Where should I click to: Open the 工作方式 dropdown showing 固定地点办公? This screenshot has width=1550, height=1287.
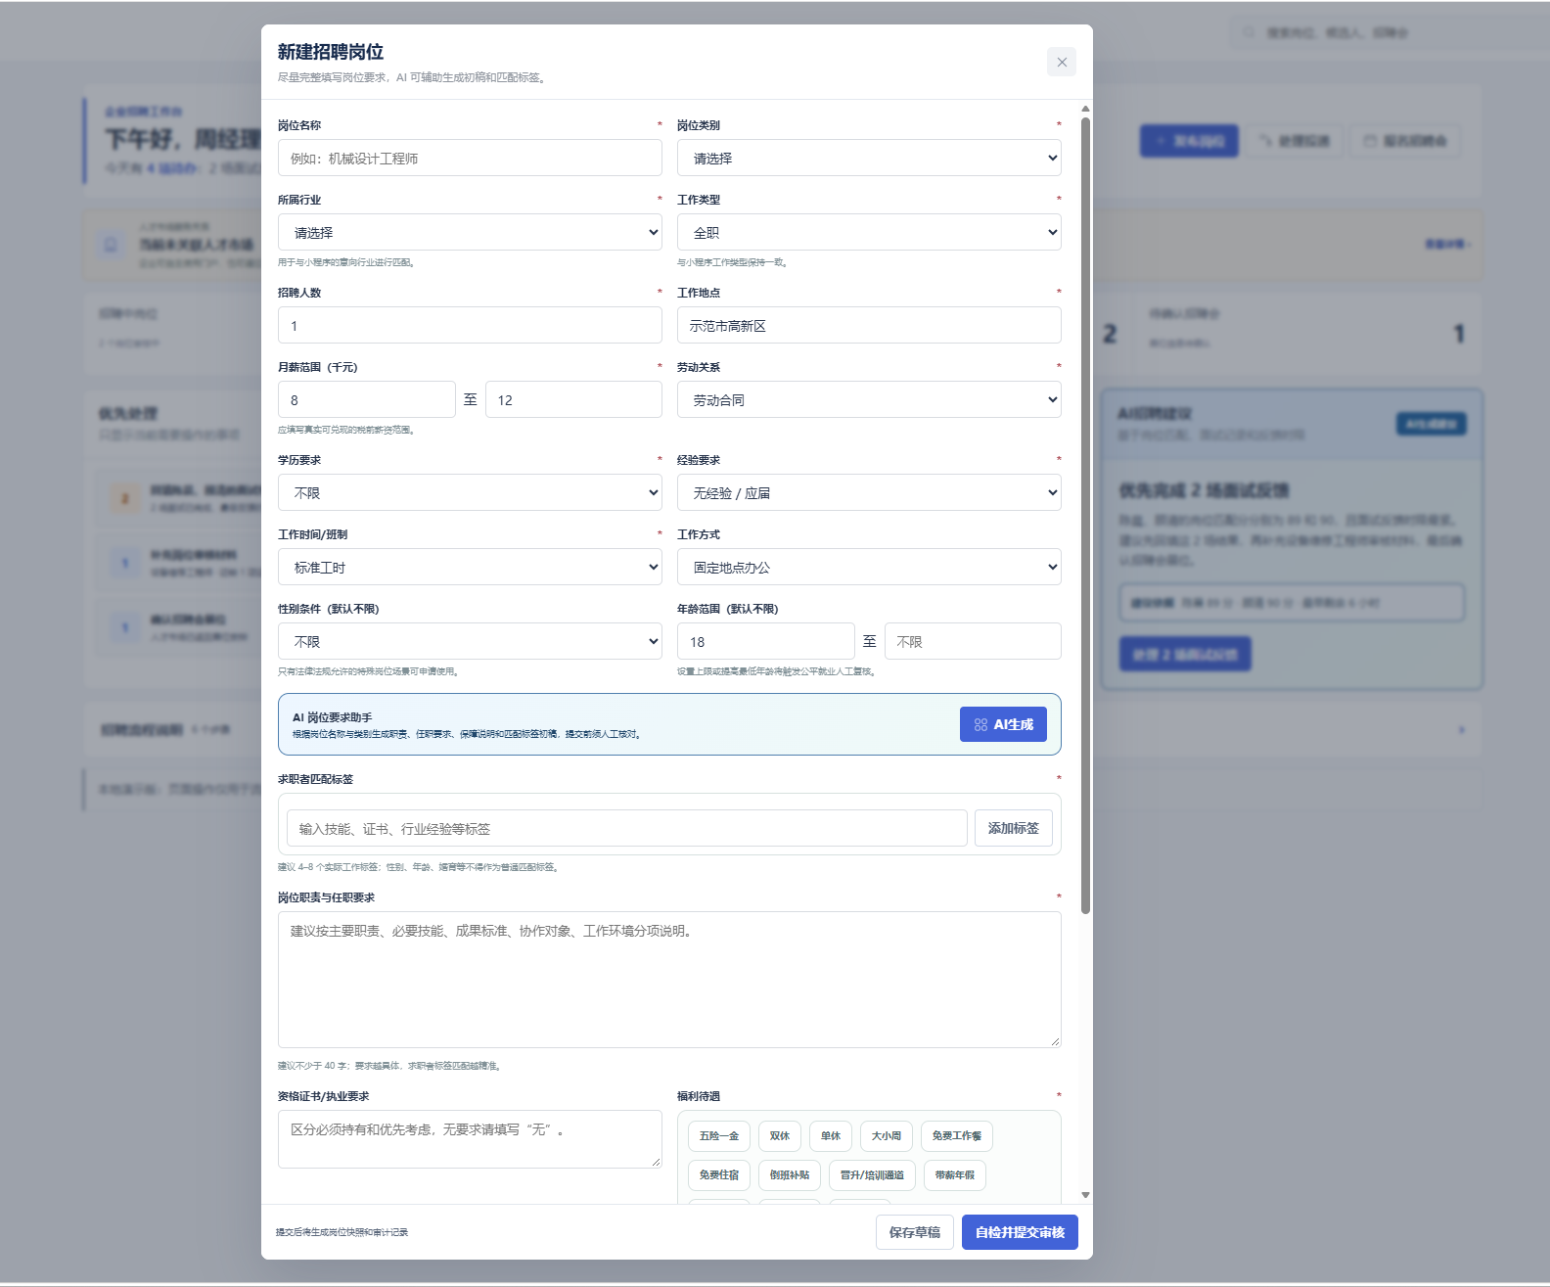[869, 567]
